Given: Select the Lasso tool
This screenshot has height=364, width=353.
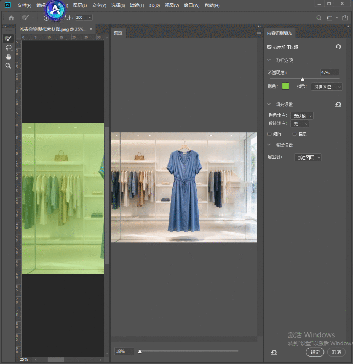Looking at the screenshot, I should pyautogui.click(x=9, y=48).
